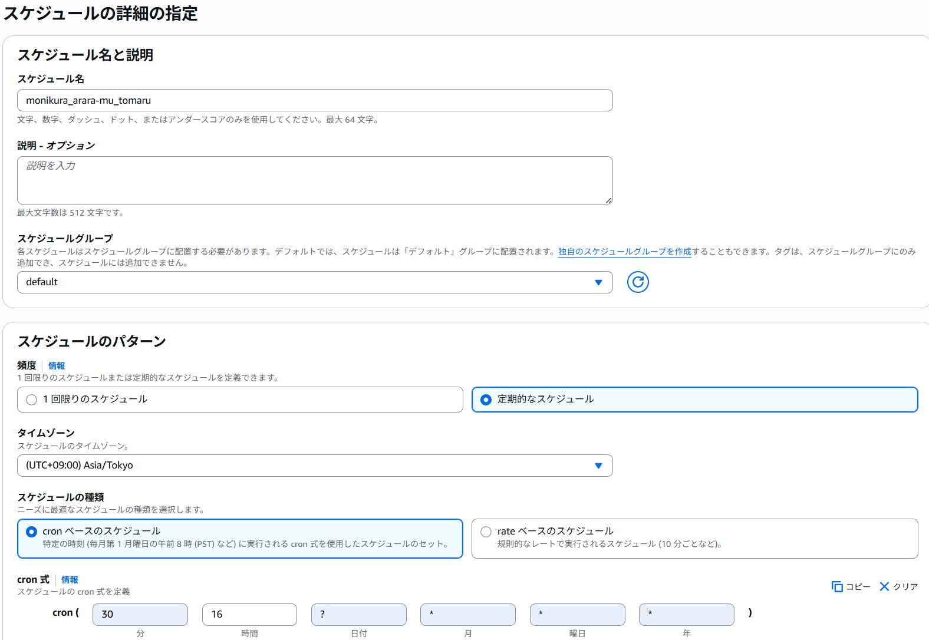Click the copy cron expression icon
The width and height of the screenshot is (929, 640).
pyautogui.click(x=837, y=586)
